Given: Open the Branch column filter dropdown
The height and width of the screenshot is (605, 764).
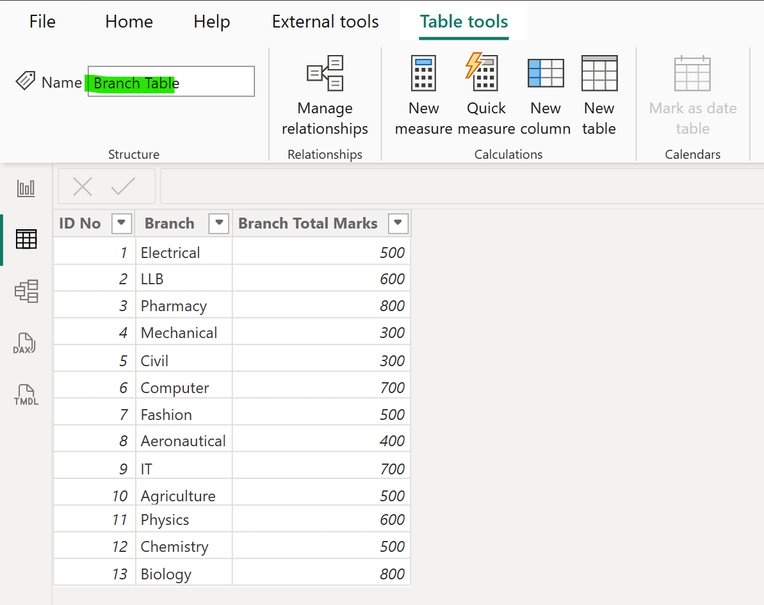Looking at the screenshot, I should coord(218,223).
